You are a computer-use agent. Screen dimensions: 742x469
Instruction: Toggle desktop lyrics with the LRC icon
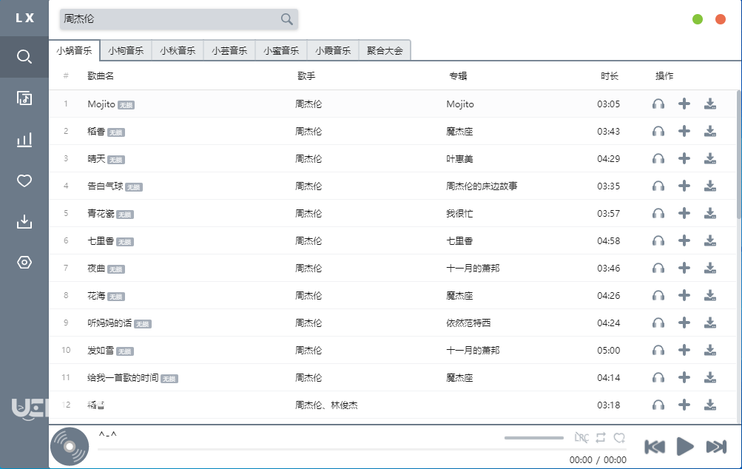582,437
